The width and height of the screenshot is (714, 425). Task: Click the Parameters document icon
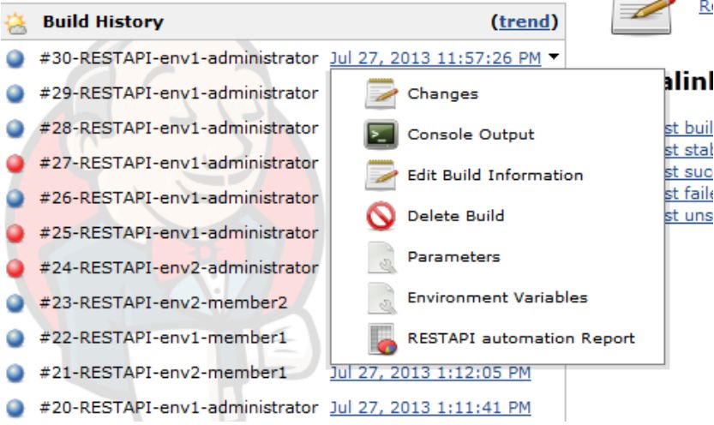click(x=382, y=257)
